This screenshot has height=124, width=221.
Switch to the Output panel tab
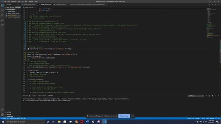point(34,96)
